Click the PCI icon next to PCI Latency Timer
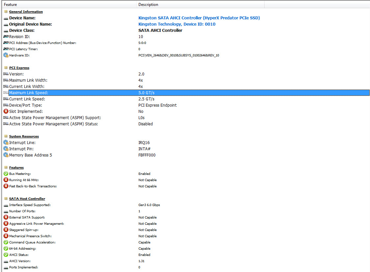 [x=6, y=49]
